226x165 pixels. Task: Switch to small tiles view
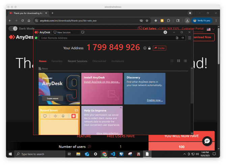click(x=178, y=61)
